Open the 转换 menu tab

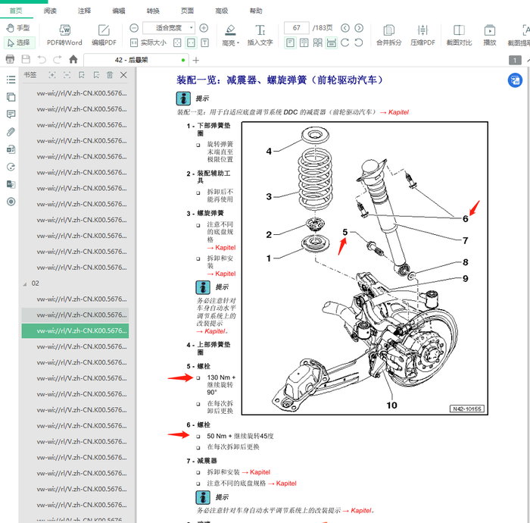[x=153, y=11]
